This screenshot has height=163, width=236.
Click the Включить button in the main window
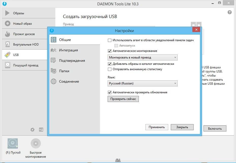[215, 128]
